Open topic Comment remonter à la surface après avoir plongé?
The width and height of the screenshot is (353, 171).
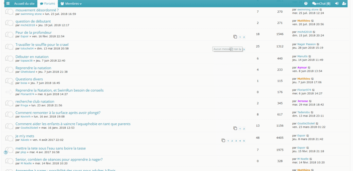click(58, 113)
